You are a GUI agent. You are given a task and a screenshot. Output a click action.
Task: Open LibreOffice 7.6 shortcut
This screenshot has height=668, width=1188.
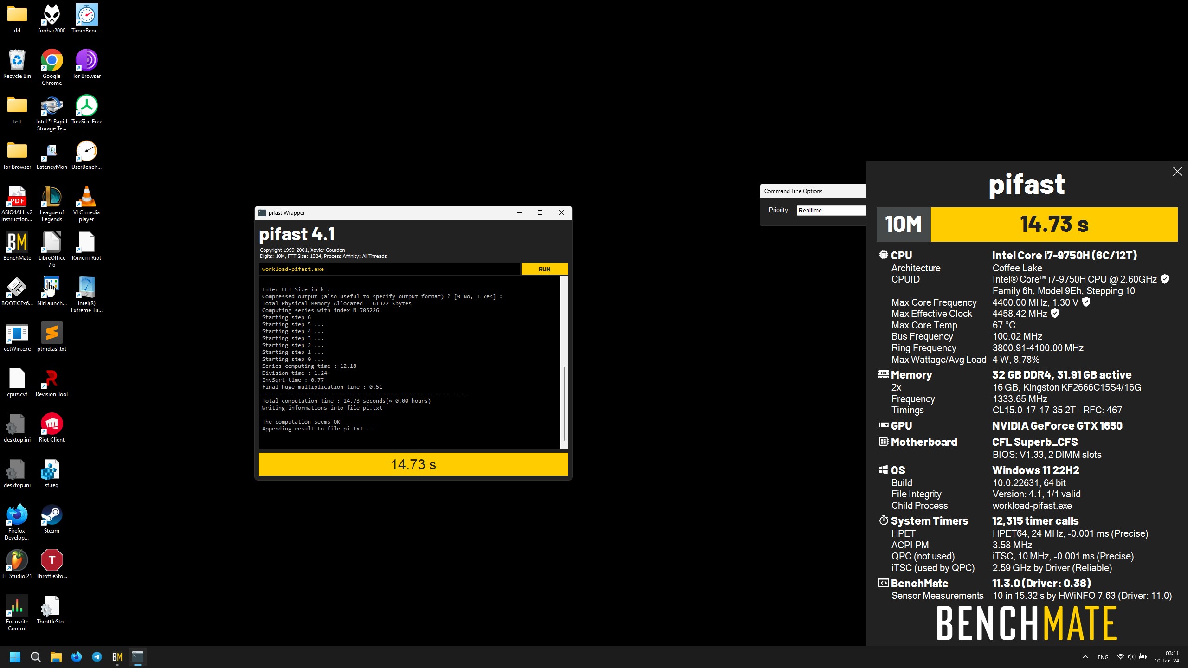[x=52, y=249]
